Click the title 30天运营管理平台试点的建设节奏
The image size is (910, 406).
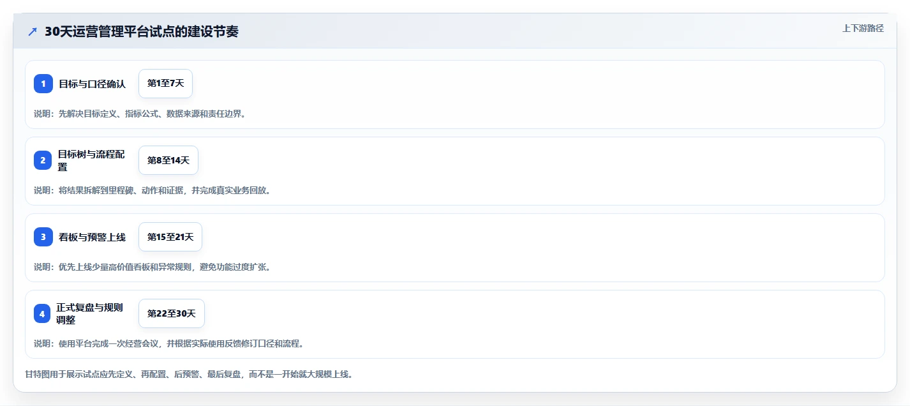pos(142,32)
